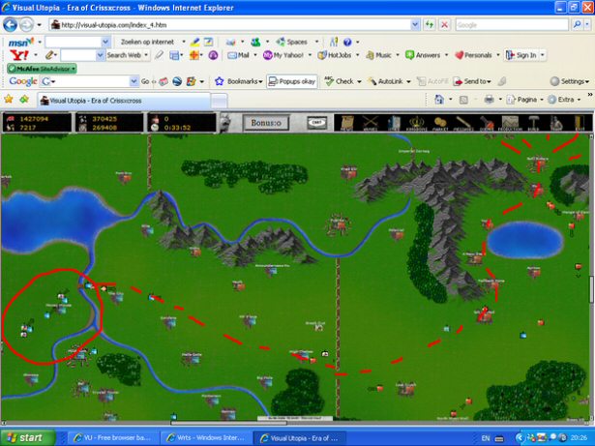Open Yahoo Music link
The image size is (595, 446).
(x=378, y=55)
